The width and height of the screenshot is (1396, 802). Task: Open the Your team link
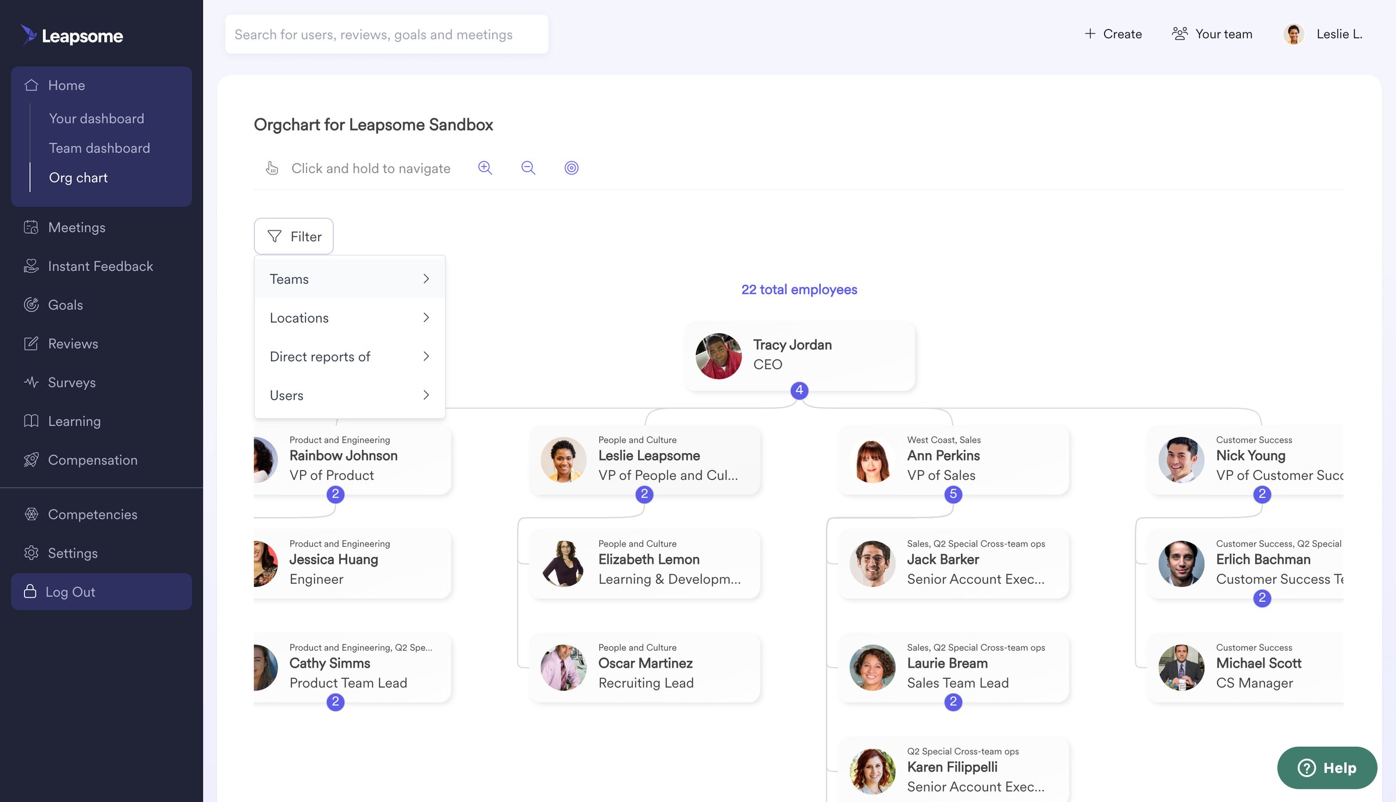(1212, 34)
